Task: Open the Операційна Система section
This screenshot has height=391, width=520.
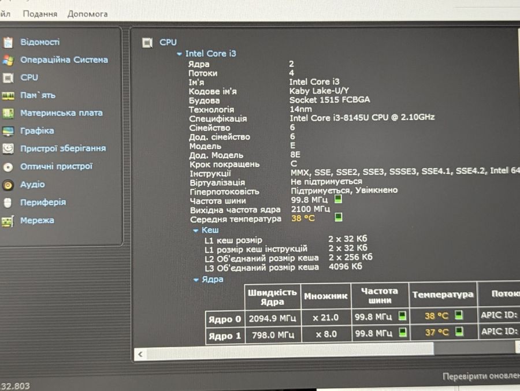Action: coord(64,59)
